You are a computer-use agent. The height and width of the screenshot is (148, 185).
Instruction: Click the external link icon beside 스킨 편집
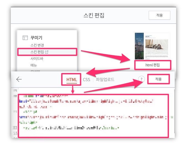47,52
